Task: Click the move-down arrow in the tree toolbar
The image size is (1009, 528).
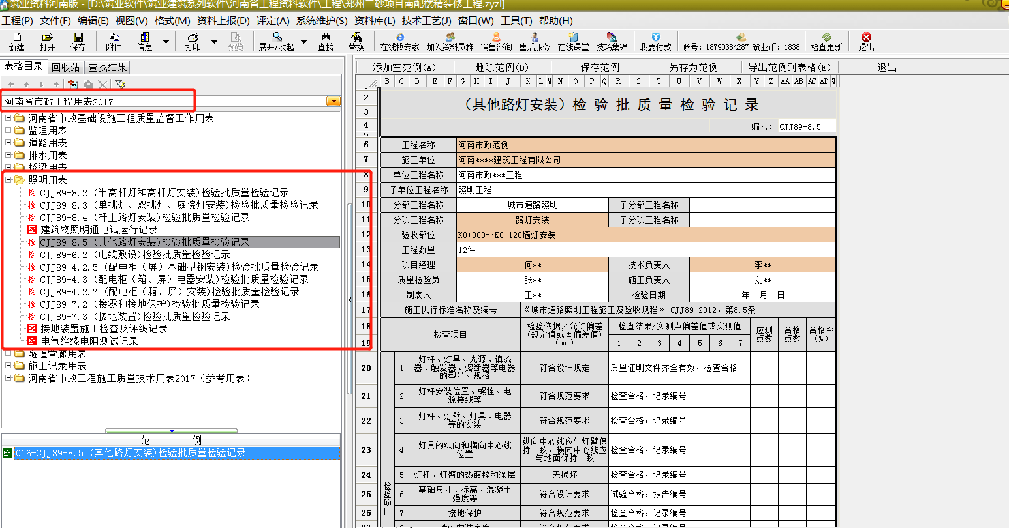Action: pos(41,85)
